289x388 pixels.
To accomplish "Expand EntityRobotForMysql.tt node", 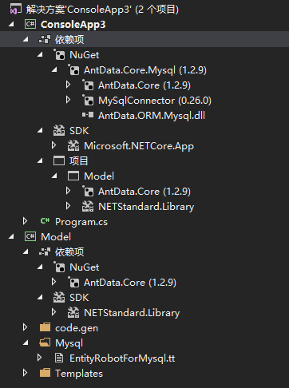I will 39,358.
